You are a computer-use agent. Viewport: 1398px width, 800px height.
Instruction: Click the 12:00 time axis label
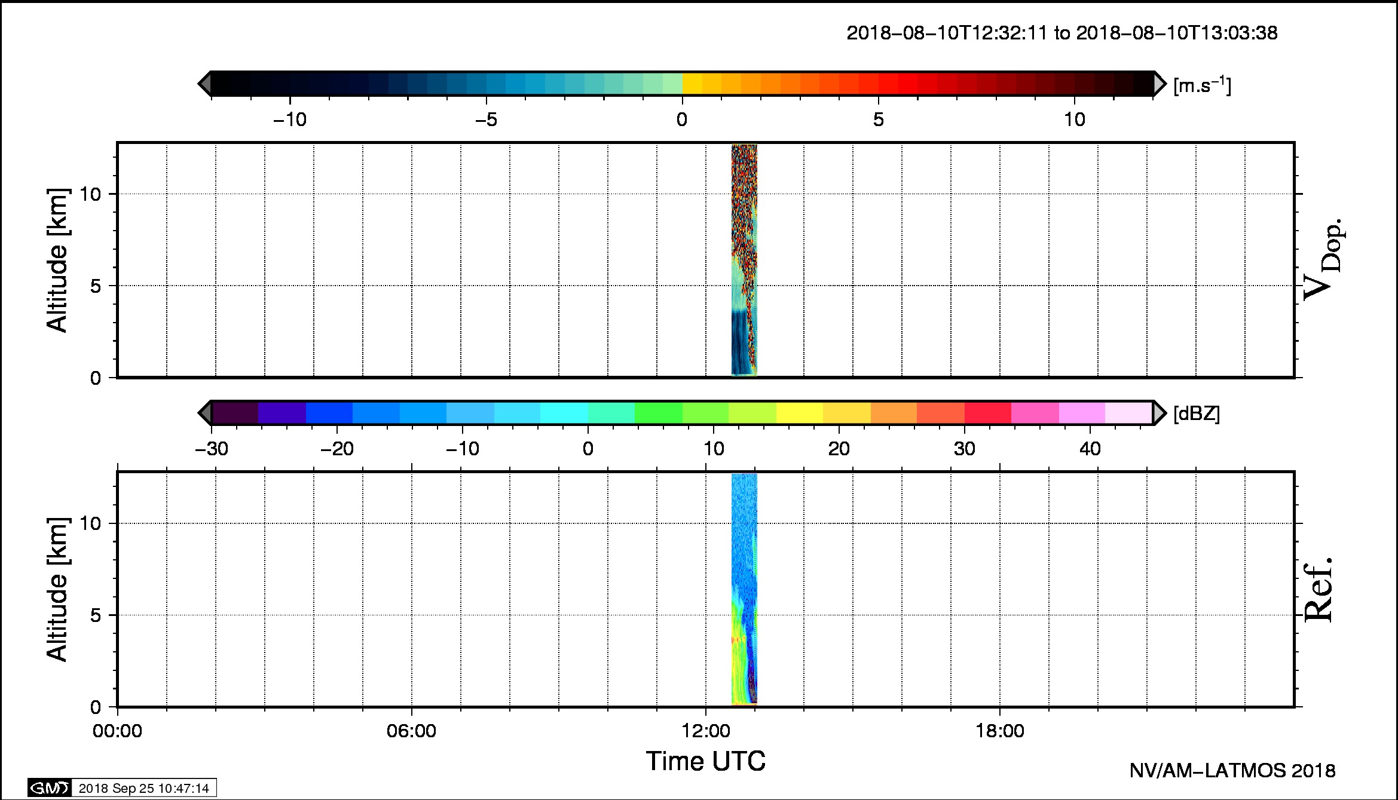706,731
